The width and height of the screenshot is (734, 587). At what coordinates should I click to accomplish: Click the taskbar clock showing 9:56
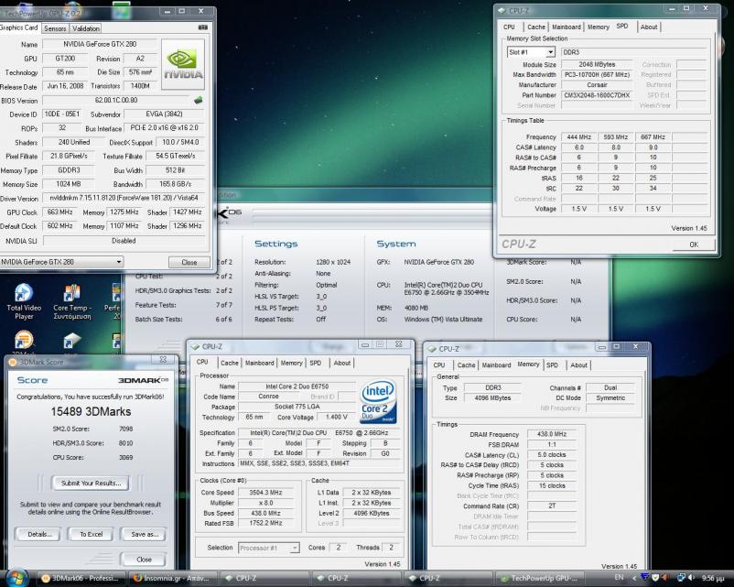point(713,579)
